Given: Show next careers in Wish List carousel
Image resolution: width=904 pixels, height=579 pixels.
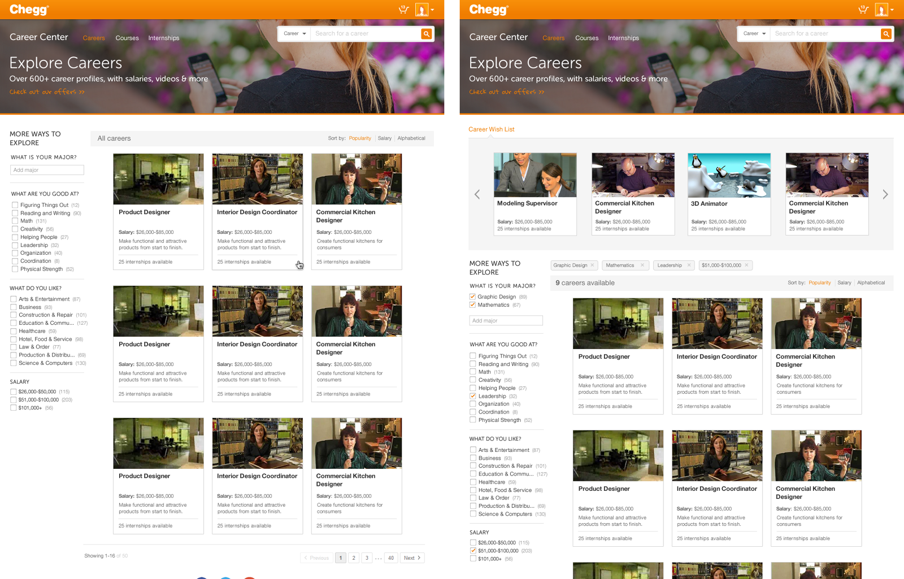Looking at the screenshot, I should point(885,194).
